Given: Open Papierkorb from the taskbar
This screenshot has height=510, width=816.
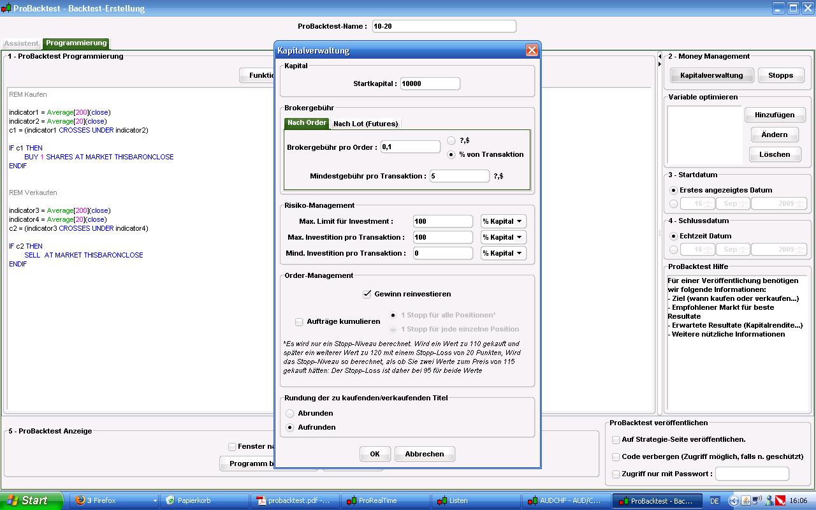Looking at the screenshot, I should click(203, 500).
